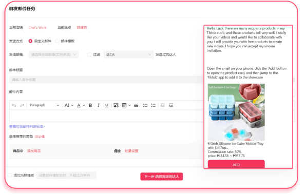Toggle bold formatting in editor
Screen dimensions: 306x195
pyautogui.click(x=90, y=105)
